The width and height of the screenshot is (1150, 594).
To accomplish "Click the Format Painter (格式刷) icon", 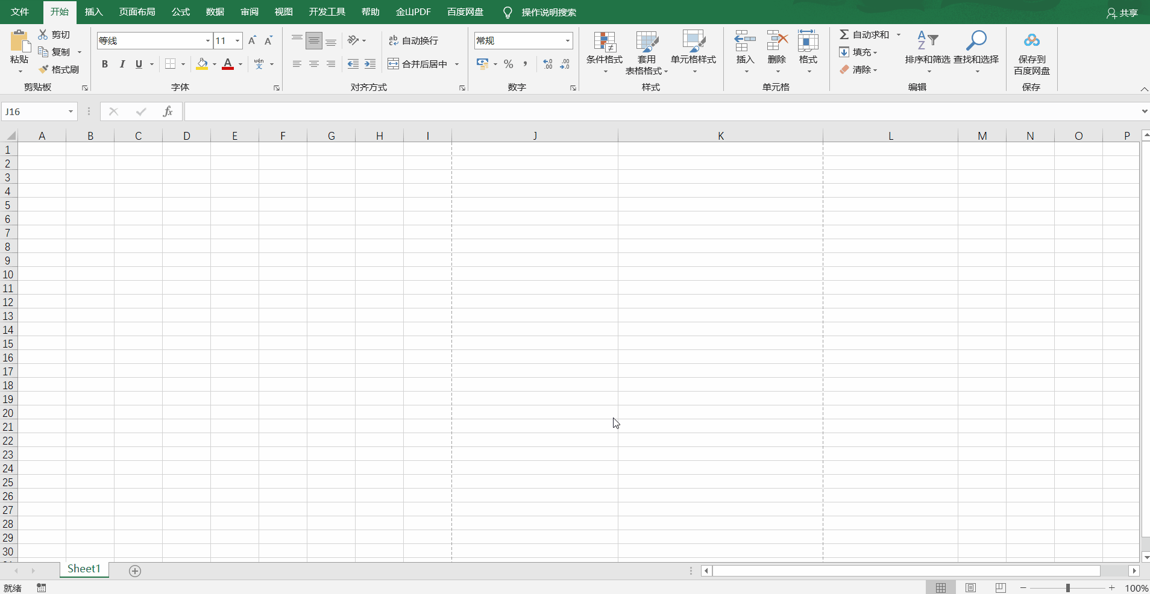I will click(43, 69).
